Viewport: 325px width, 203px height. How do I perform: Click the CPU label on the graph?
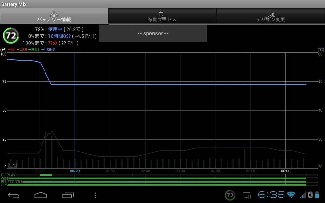click(12, 165)
